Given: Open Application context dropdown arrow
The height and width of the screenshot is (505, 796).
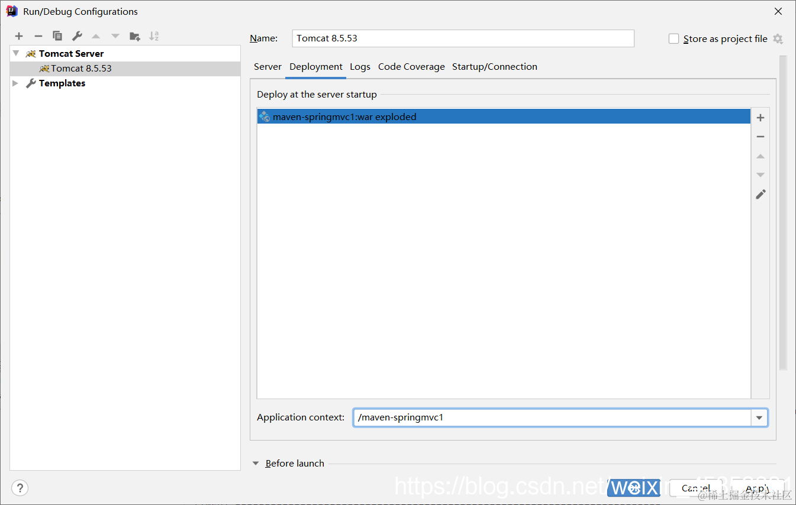Looking at the screenshot, I should [759, 417].
